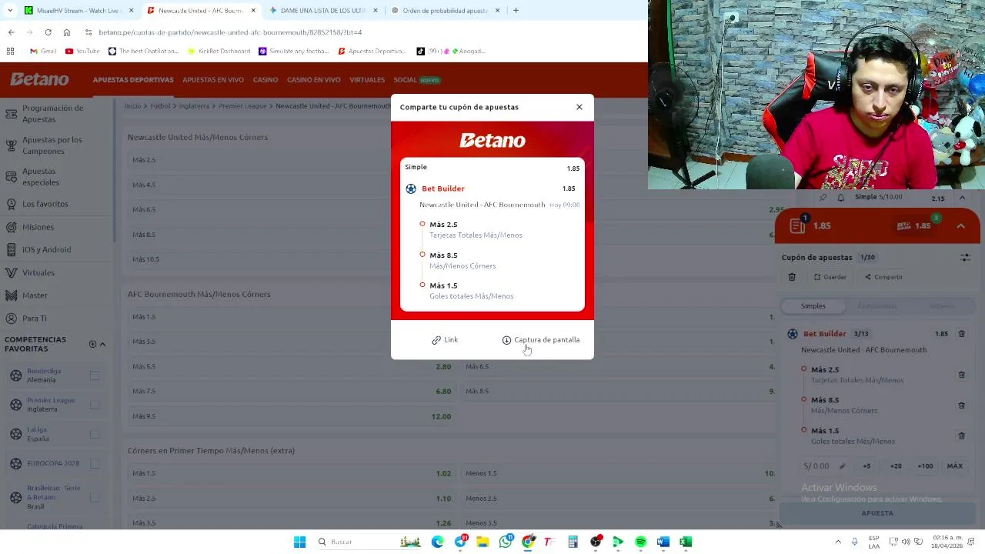This screenshot has height=554, width=985.
Task: Select AFC Bournemouth Más 9.5 odds 12.00
Action: click(292, 416)
